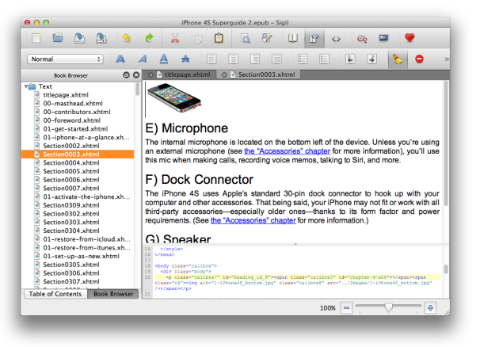Switch to Table of Contents tab

point(55,294)
